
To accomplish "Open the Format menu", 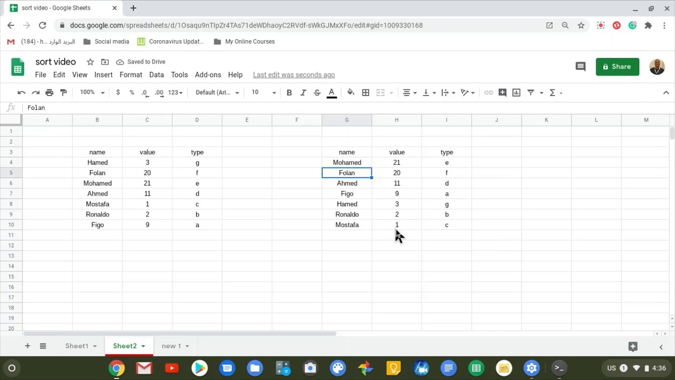I will click(x=131, y=75).
